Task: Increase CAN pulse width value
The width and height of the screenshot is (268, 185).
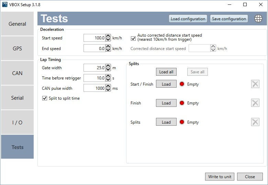Action: (x=108, y=86)
